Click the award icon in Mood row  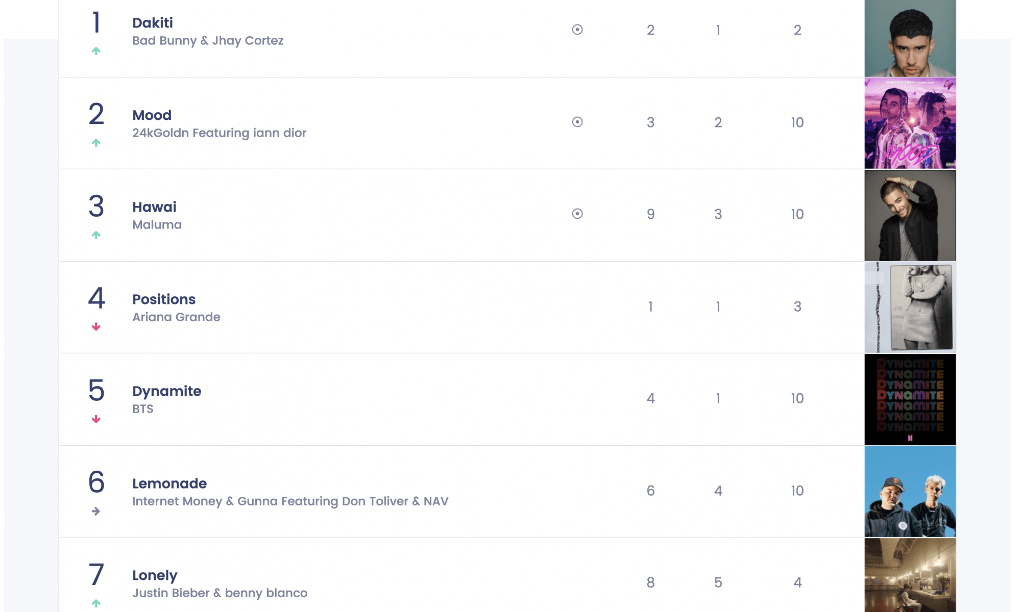pos(577,122)
